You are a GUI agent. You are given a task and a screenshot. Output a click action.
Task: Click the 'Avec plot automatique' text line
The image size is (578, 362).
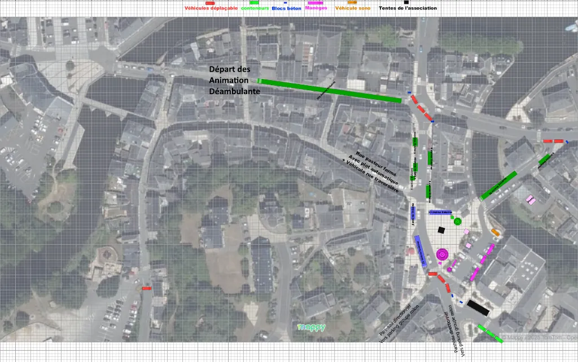click(x=373, y=170)
